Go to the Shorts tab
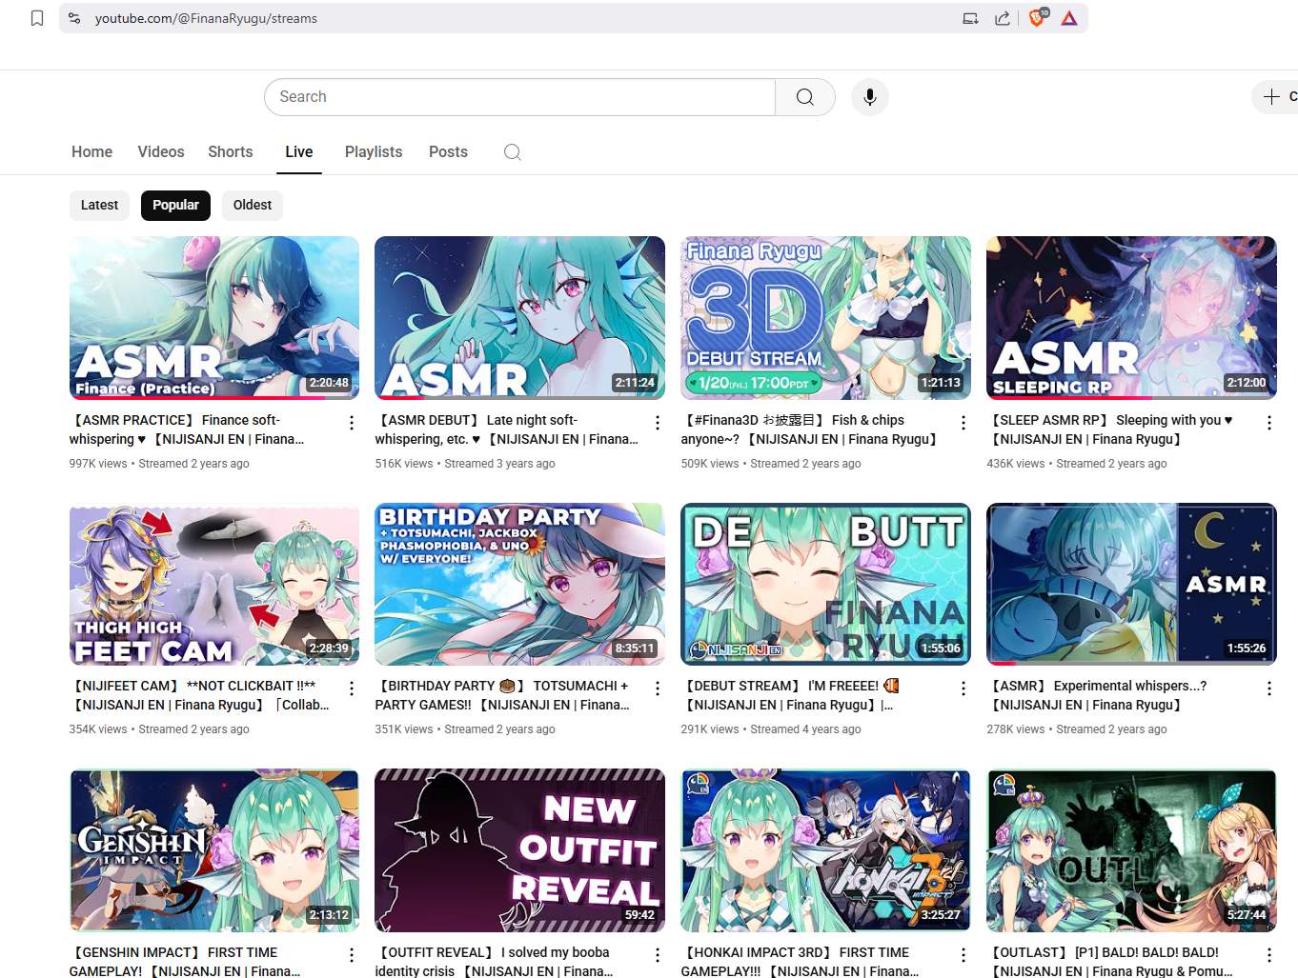 [x=231, y=152]
